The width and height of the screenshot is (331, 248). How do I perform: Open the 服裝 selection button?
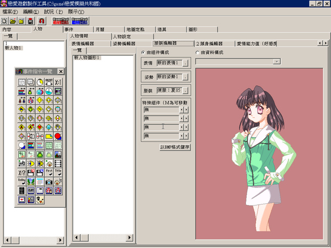[x=185, y=91]
